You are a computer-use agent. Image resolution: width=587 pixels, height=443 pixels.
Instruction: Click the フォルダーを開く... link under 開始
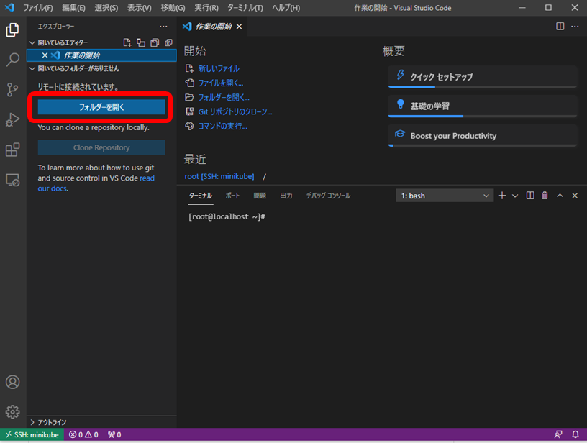click(224, 97)
